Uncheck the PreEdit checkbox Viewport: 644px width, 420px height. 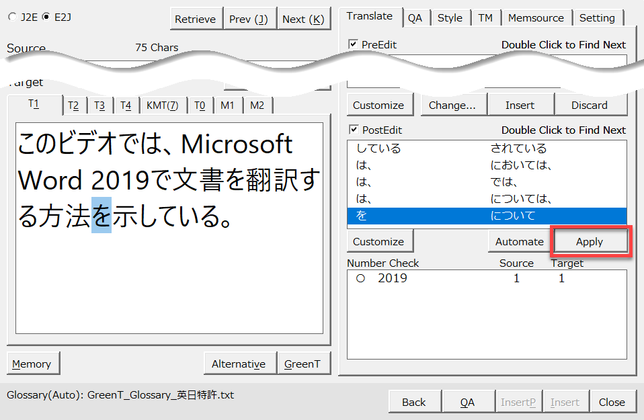click(353, 44)
